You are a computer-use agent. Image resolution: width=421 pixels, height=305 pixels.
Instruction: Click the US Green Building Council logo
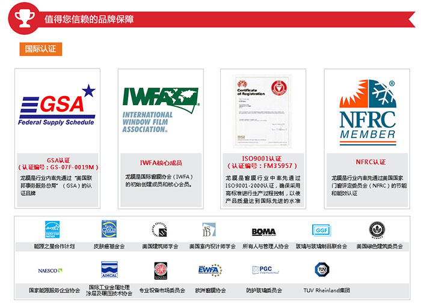pos(377,230)
